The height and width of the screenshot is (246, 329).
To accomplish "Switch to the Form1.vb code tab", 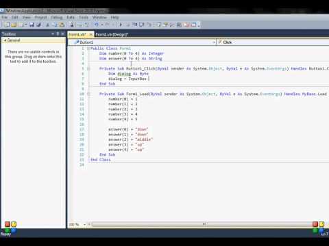I will tap(77, 35).
